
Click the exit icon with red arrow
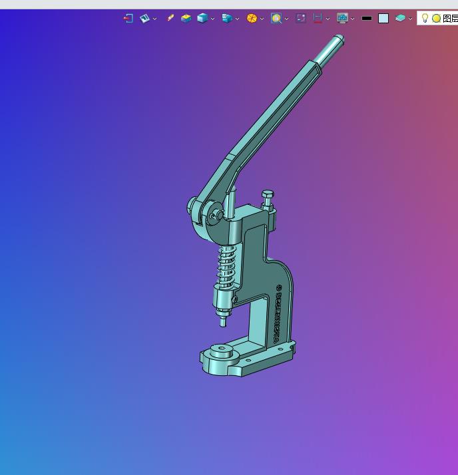coord(128,18)
